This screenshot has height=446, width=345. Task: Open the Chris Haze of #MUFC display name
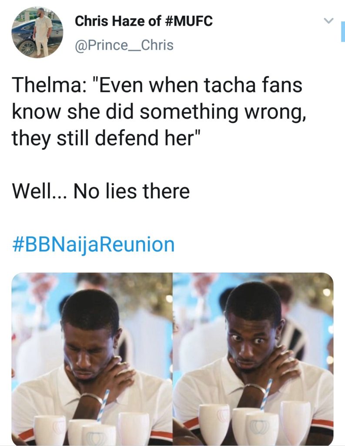click(x=144, y=21)
